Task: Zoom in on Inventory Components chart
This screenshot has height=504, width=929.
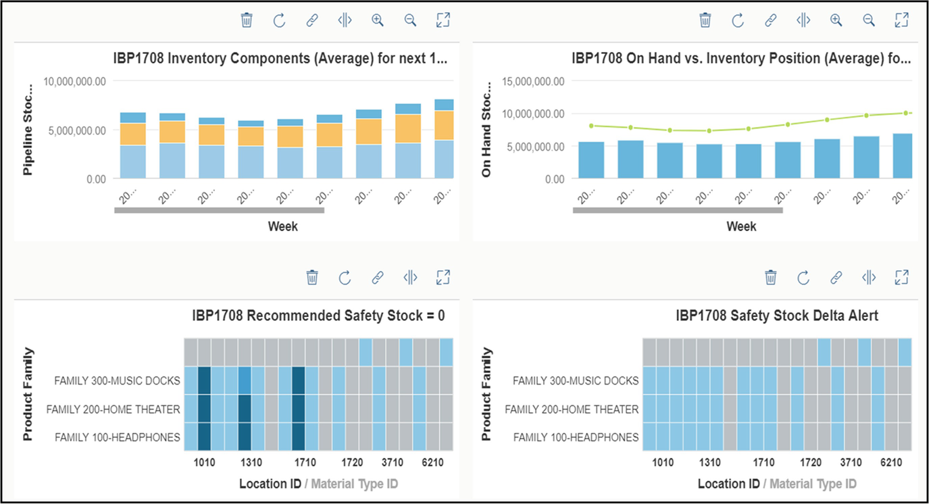Action: [378, 20]
